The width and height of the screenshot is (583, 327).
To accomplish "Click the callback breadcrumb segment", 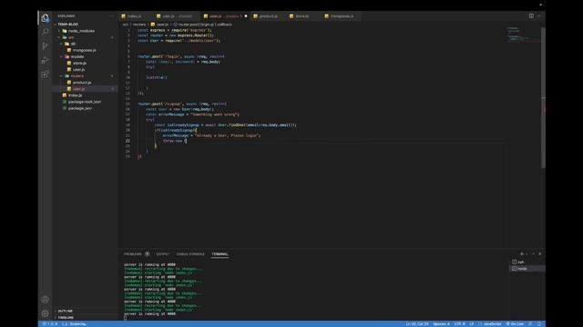I will 225,25.
